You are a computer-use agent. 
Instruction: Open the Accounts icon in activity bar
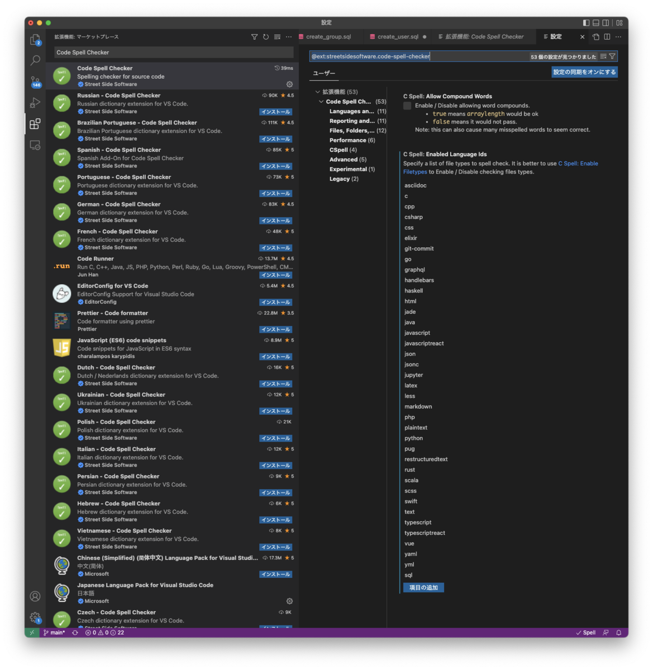click(35, 596)
